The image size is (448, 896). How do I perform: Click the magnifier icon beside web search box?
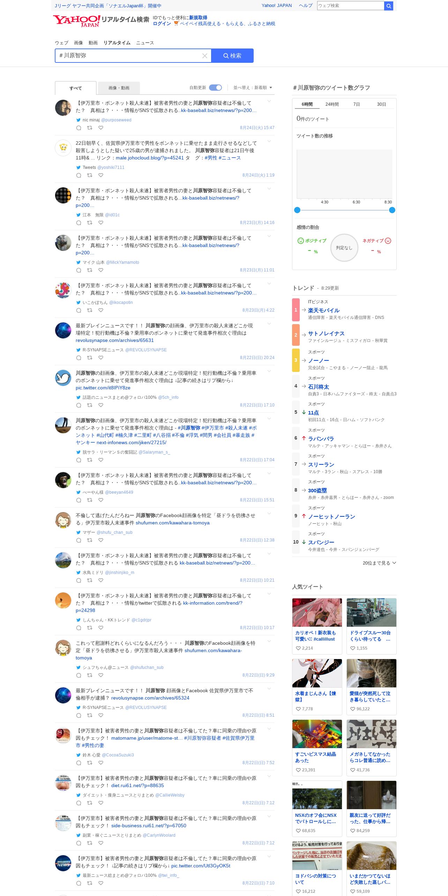(388, 6)
